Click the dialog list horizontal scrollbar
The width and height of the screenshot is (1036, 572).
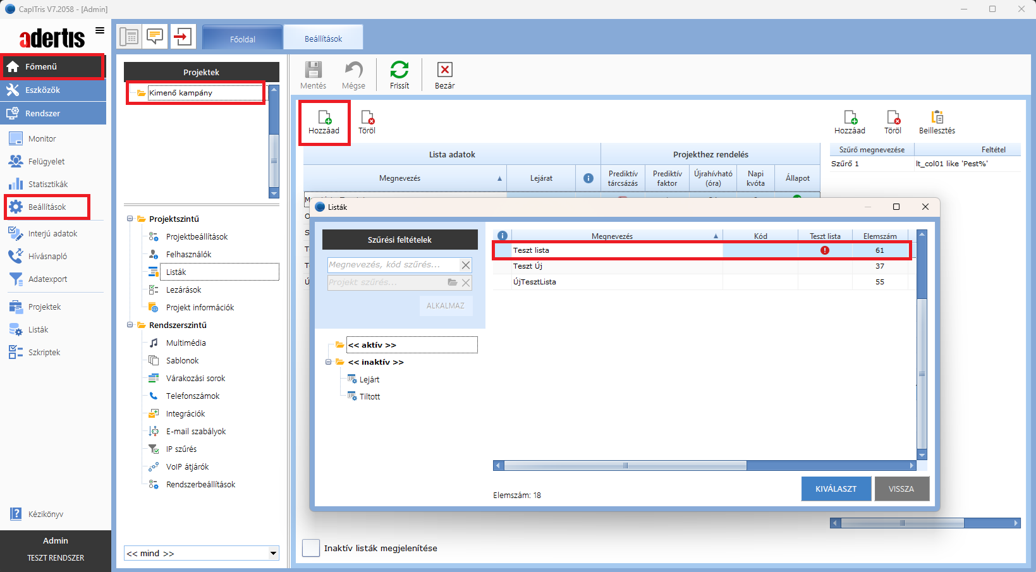(625, 466)
